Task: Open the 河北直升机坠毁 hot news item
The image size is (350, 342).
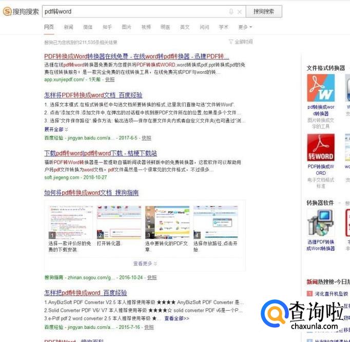Action: tap(331, 294)
